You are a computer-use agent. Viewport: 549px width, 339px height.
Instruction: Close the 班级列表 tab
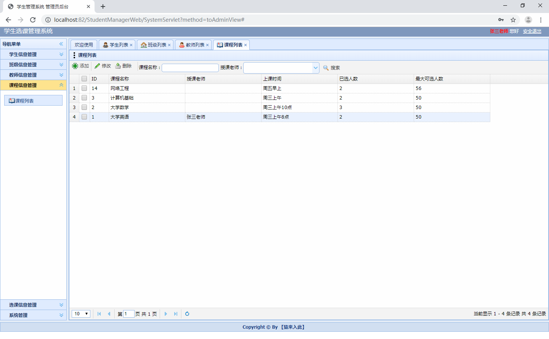click(169, 45)
